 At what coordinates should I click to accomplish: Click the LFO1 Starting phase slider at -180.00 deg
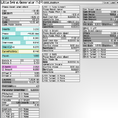[x=61, y=22]
